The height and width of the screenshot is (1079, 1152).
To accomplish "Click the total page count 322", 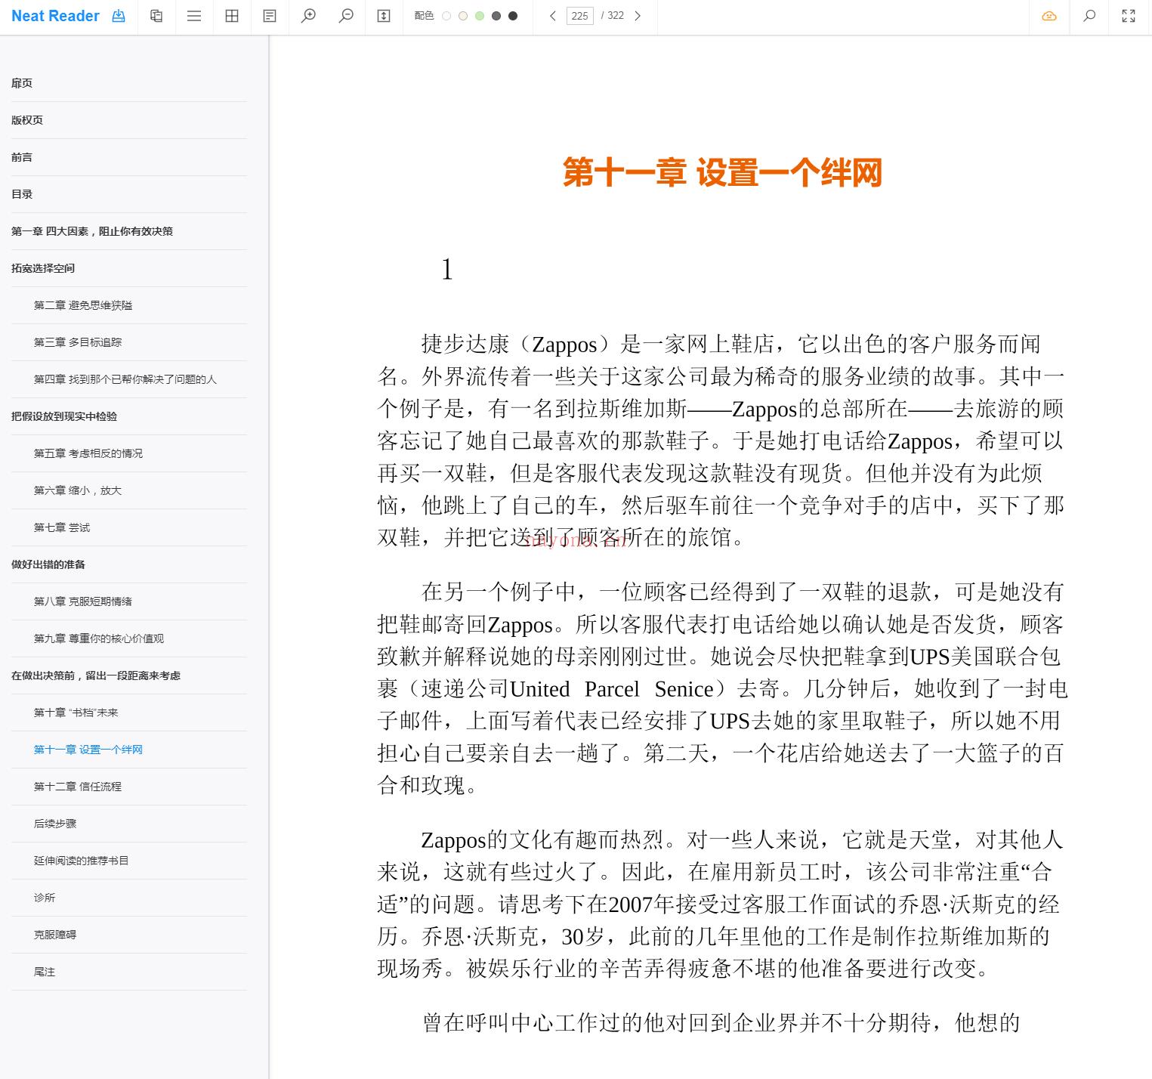I will tap(616, 16).
